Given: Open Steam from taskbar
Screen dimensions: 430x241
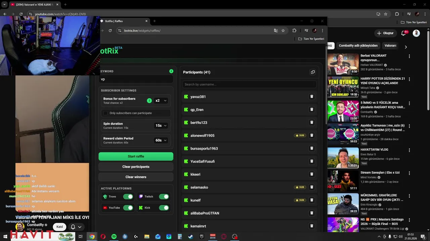Looking at the screenshot, I should (190, 237).
